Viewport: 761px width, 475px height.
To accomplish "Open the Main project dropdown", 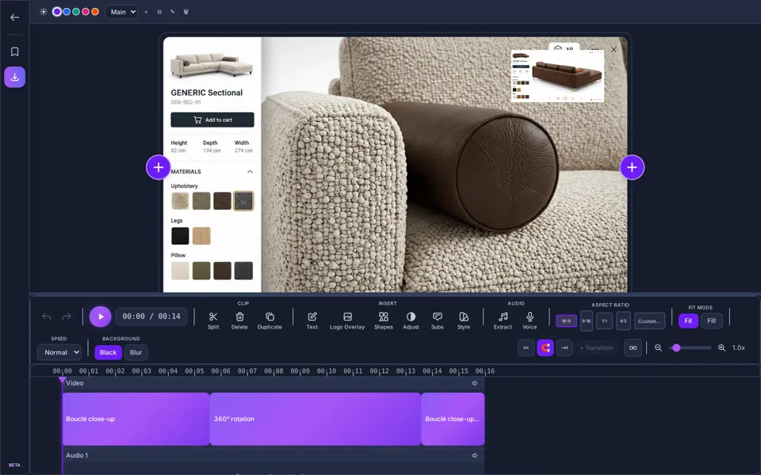I will 121,12.
